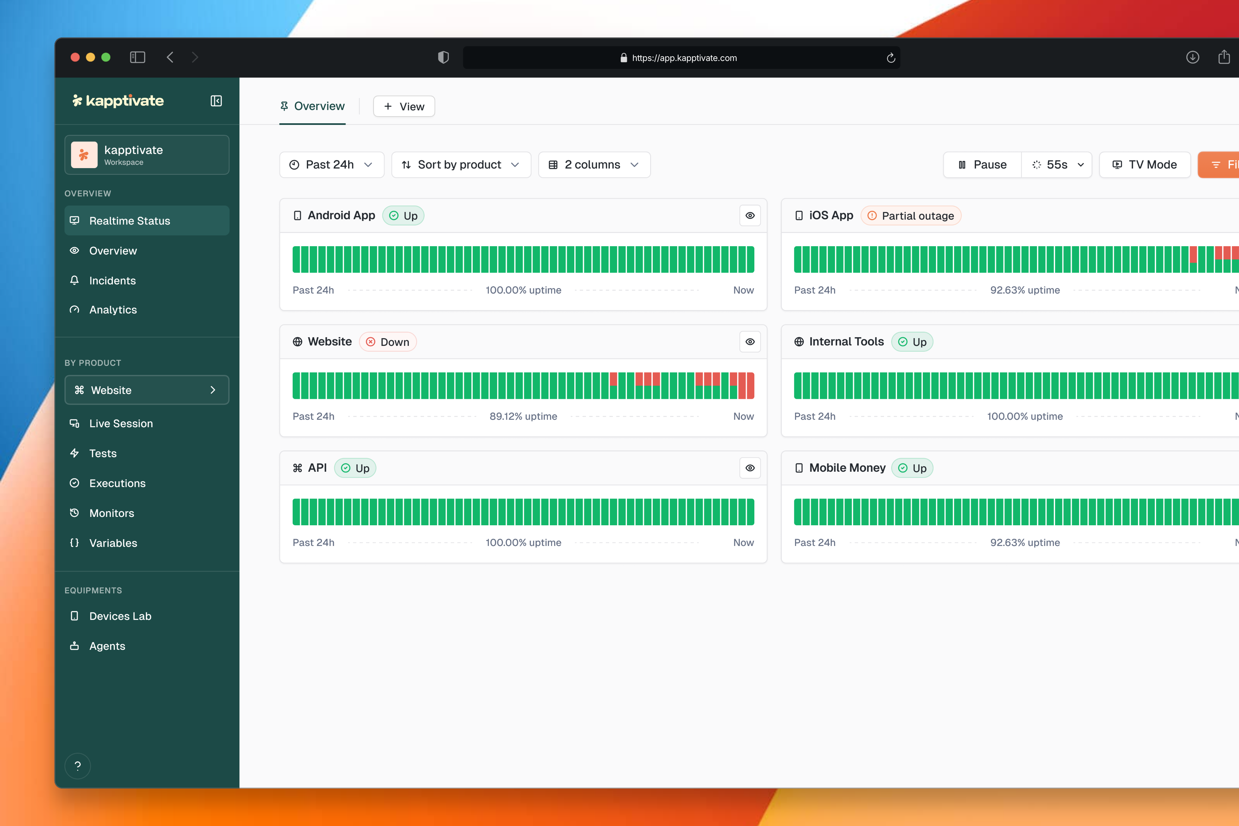Open Devices Lab in sidebar

[x=120, y=616]
